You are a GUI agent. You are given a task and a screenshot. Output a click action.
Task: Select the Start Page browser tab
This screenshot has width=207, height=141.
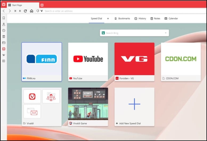pos(23,5)
